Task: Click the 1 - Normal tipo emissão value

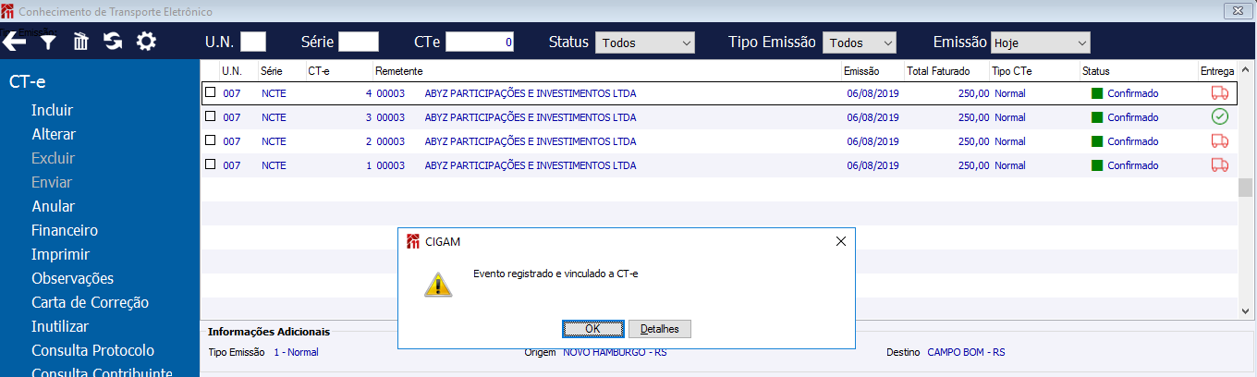Action: (x=296, y=352)
